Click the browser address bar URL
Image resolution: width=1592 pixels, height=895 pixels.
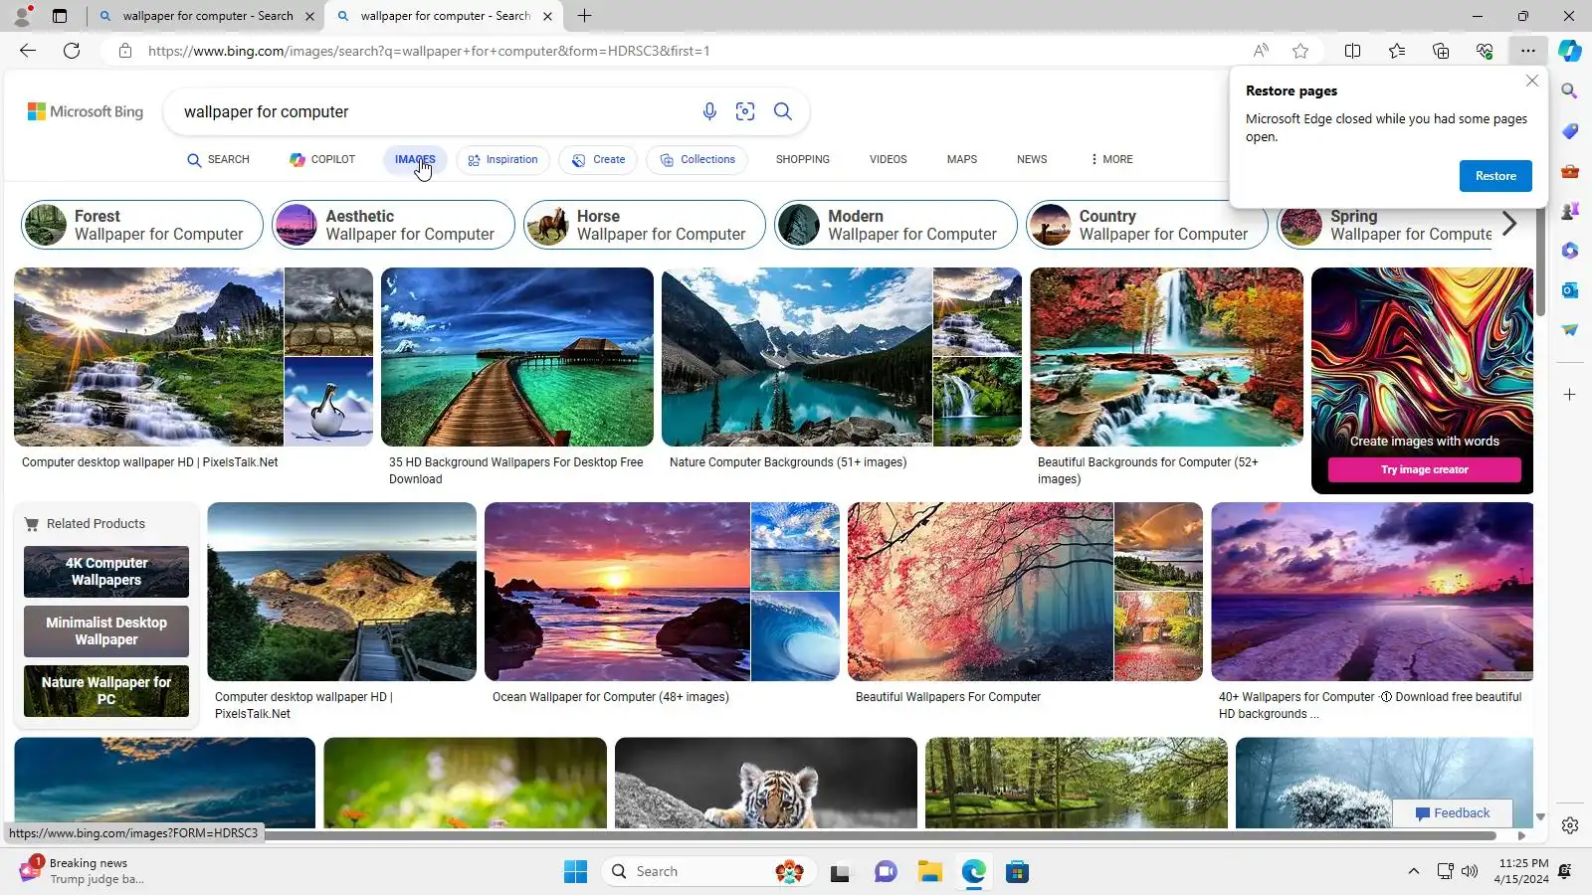(x=429, y=51)
